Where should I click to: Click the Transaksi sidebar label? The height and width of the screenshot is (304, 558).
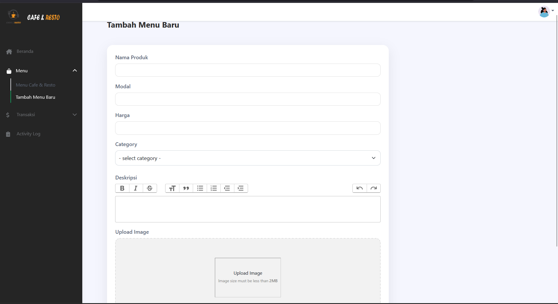coord(26,115)
